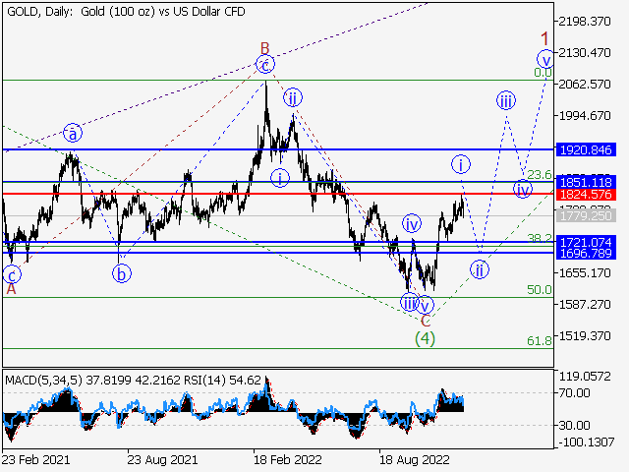
Task: Click the 1655.170 price axis value
Action: (585, 273)
